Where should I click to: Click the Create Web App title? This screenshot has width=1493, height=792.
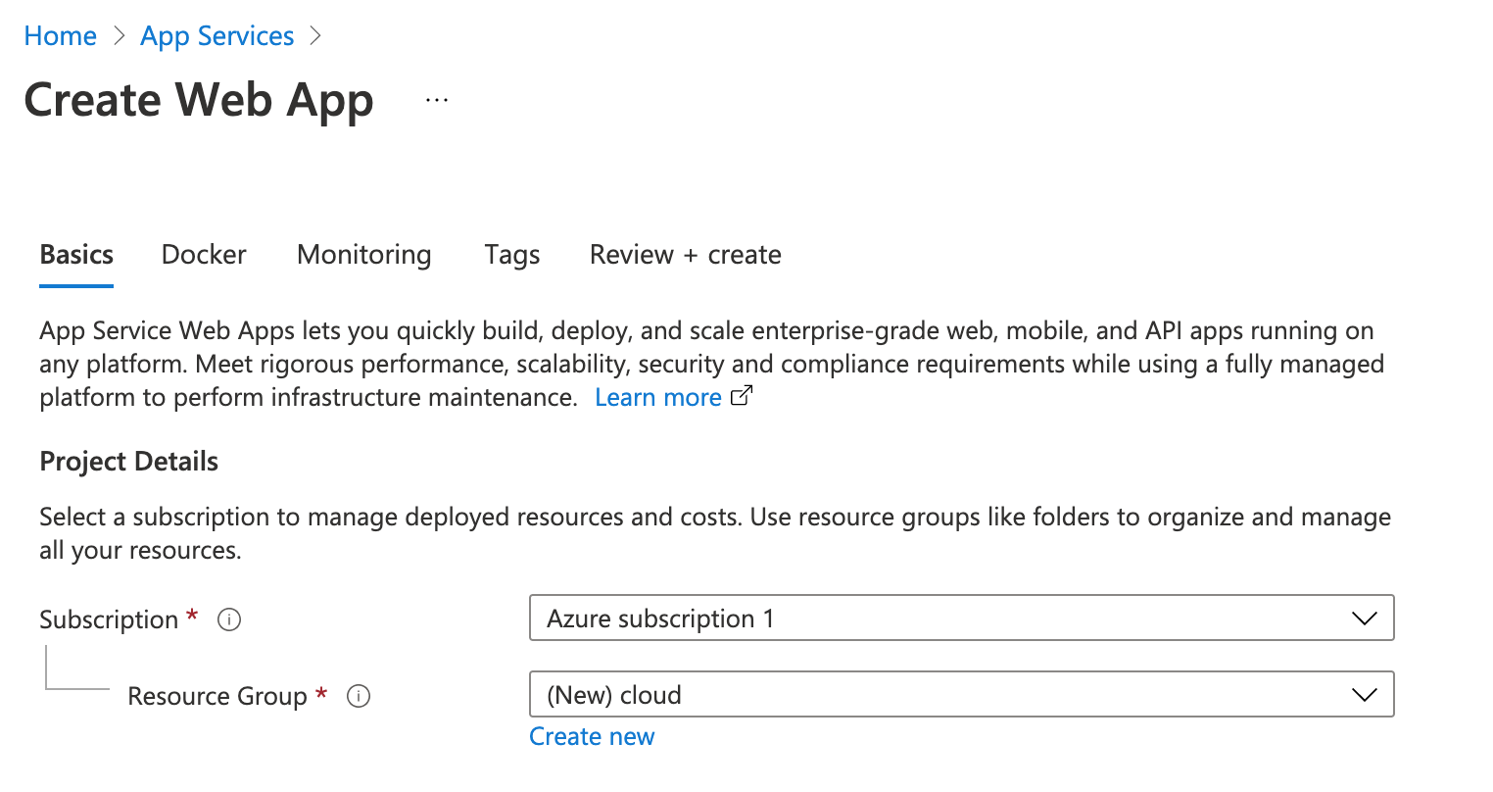[x=199, y=101]
